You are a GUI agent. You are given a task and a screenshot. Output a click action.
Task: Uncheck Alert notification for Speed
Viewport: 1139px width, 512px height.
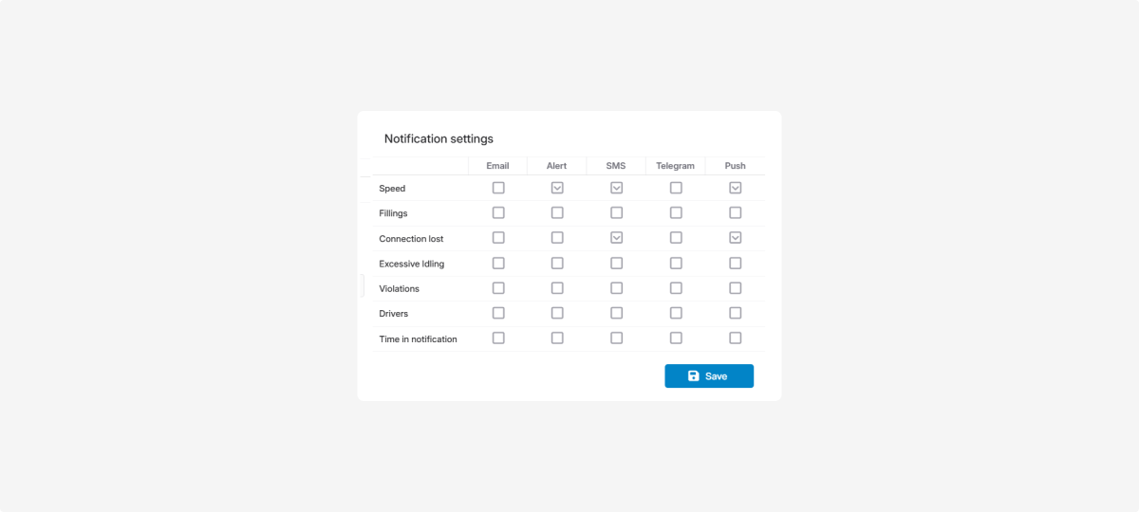[557, 188]
